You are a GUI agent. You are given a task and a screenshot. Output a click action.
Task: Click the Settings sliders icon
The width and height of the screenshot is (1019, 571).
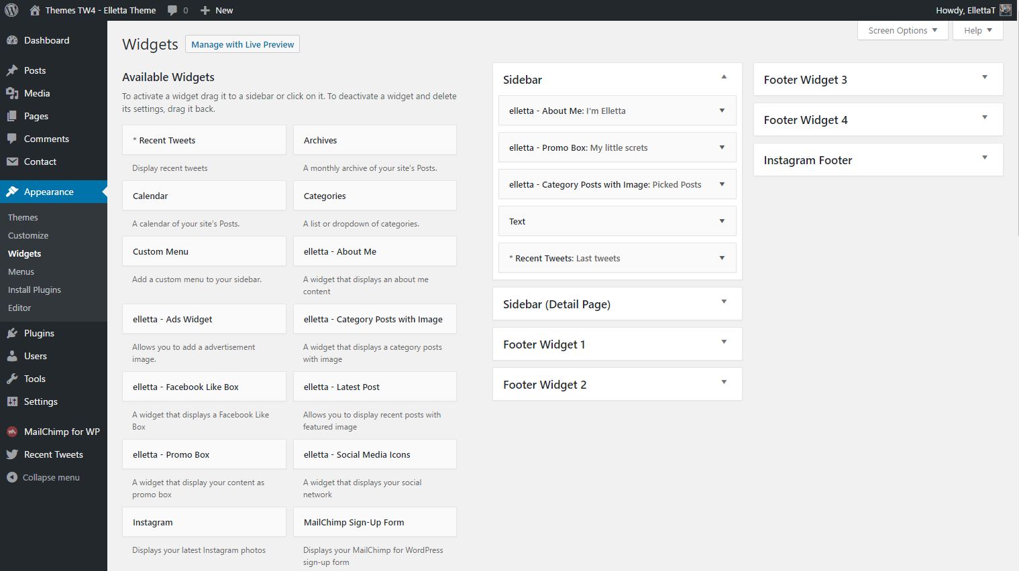[12, 401]
